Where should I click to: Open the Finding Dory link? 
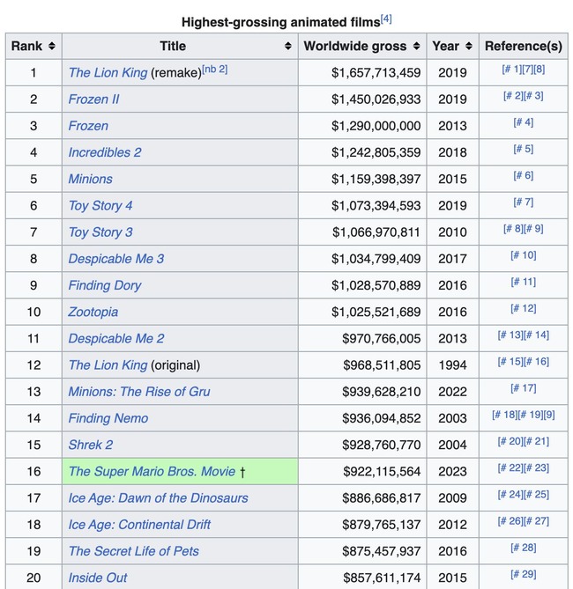click(x=105, y=285)
